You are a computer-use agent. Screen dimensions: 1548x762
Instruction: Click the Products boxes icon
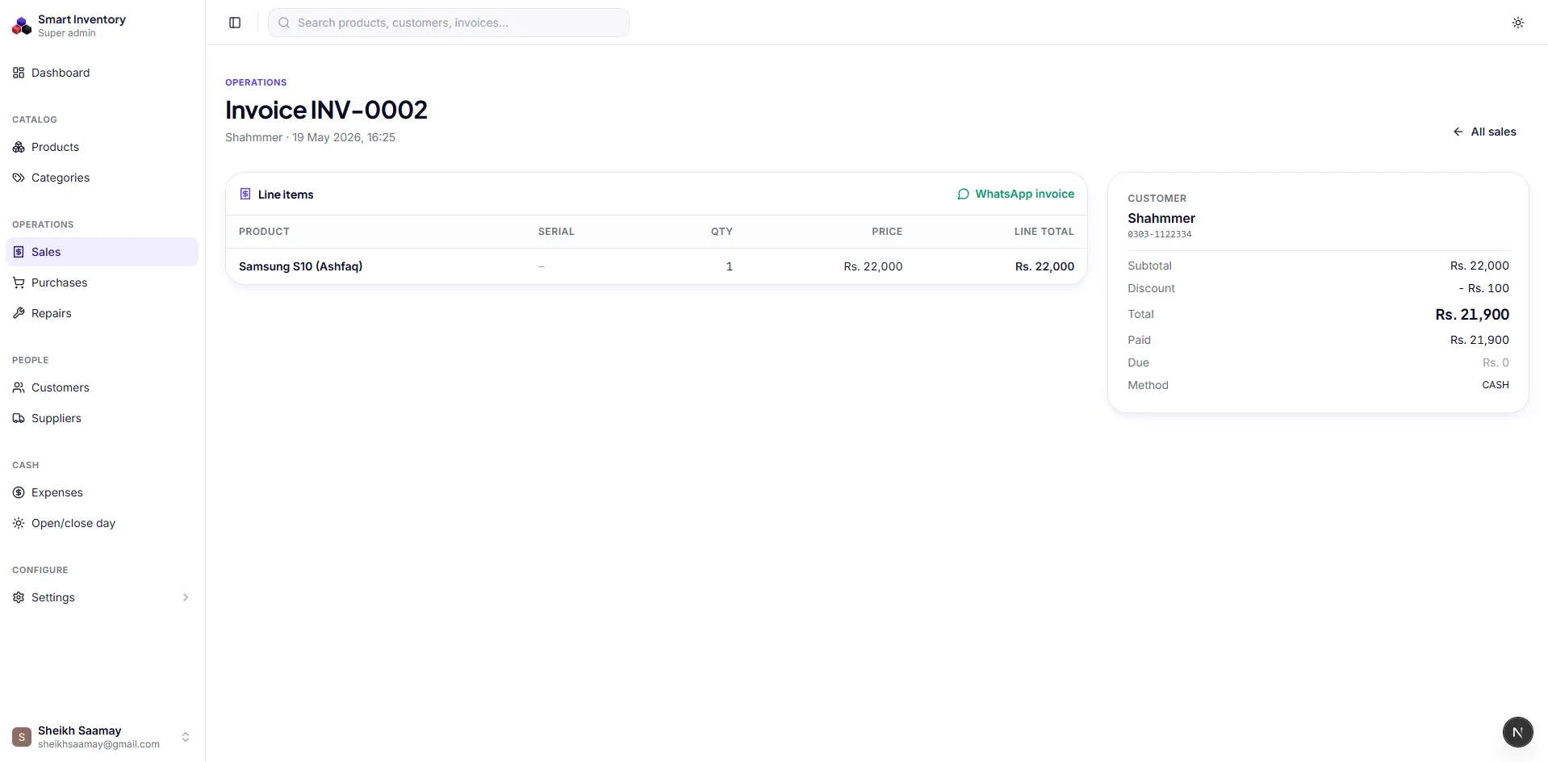pos(19,147)
